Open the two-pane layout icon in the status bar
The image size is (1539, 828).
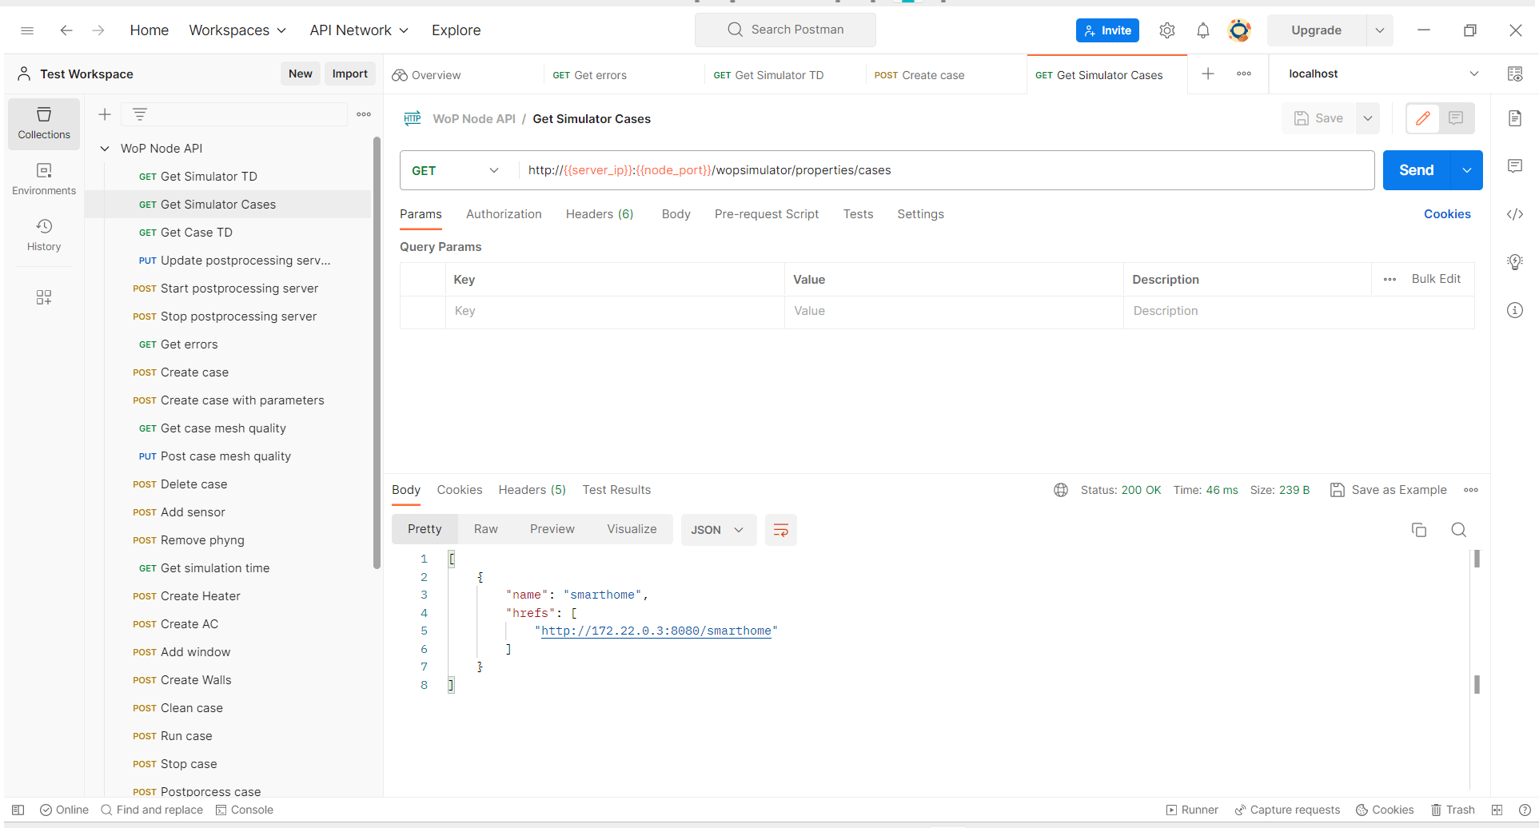[x=1497, y=810]
